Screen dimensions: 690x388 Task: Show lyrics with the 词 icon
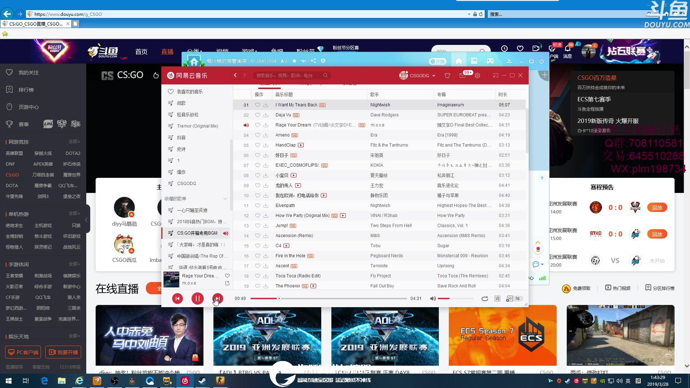(x=497, y=299)
